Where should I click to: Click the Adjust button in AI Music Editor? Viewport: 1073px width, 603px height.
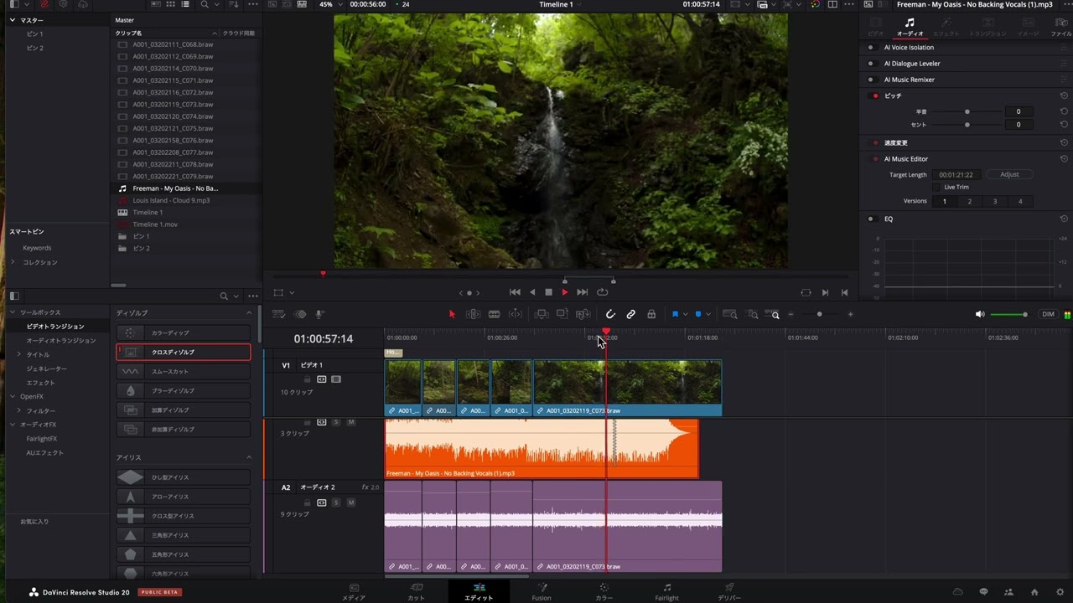click(1009, 174)
